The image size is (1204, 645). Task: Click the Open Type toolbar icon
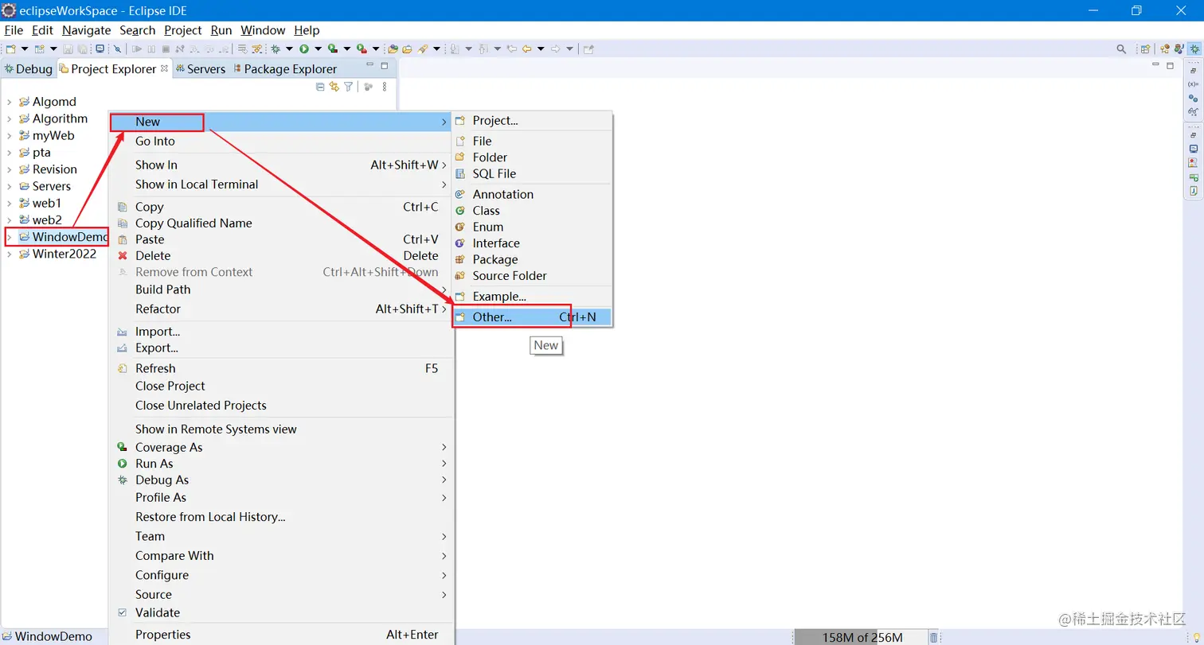[x=391, y=49]
